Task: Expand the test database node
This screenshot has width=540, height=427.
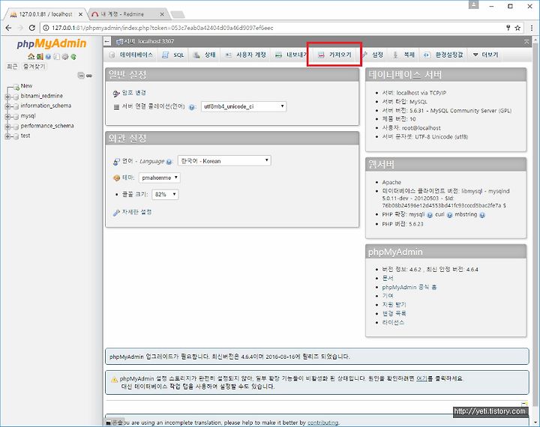Action: point(7,136)
